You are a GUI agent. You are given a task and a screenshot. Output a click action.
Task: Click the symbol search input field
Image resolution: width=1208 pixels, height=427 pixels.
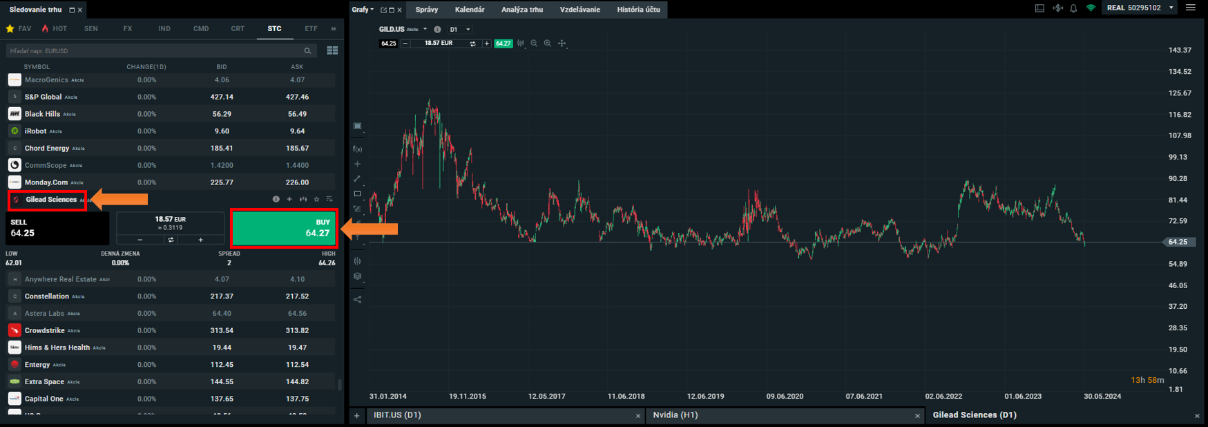tap(152, 50)
